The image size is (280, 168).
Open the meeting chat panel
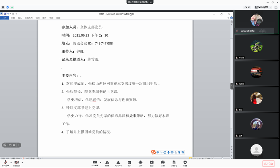[x=129, y=163]
